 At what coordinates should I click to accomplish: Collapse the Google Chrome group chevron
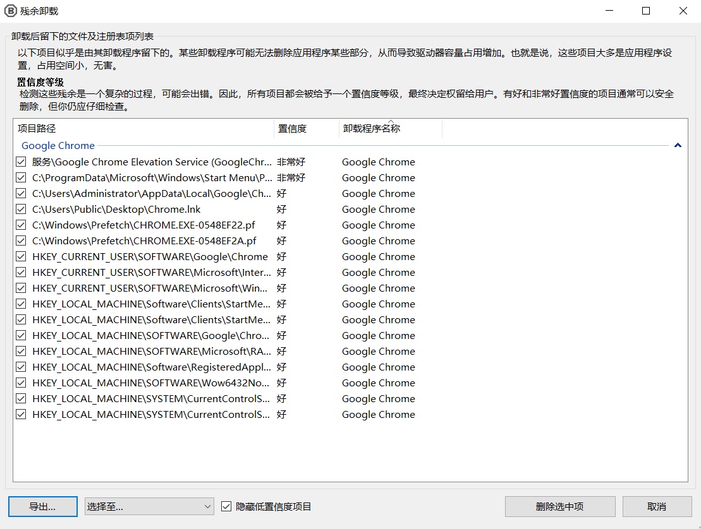pos(678,146)
